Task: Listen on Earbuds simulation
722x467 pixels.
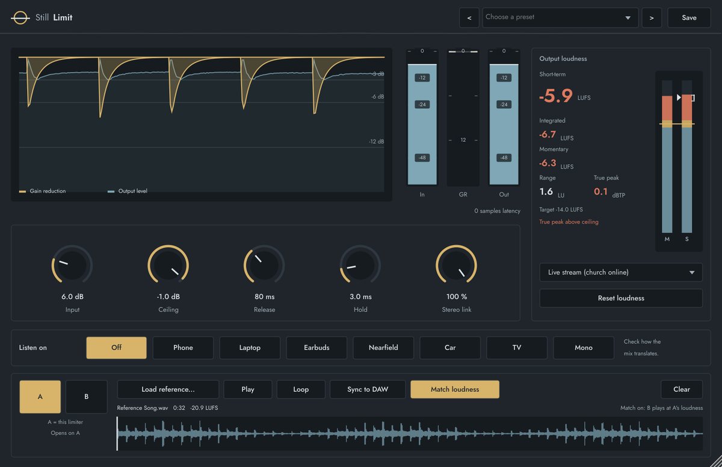Action: pos(316,347)
